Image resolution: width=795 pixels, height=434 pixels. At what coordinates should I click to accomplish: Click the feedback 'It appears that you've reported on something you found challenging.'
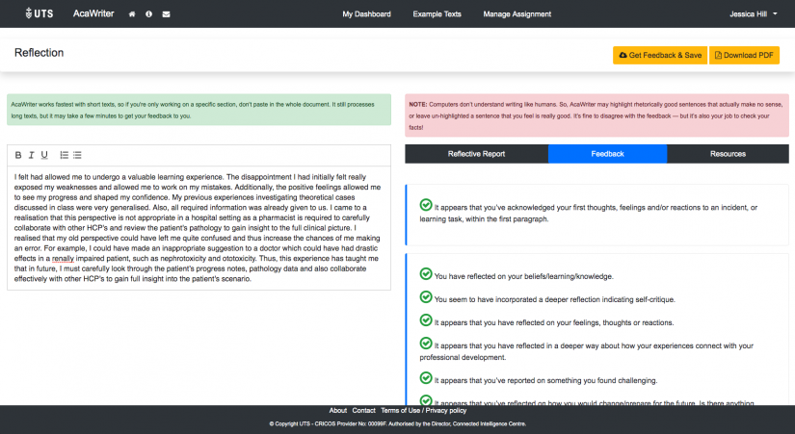(545, 380)
